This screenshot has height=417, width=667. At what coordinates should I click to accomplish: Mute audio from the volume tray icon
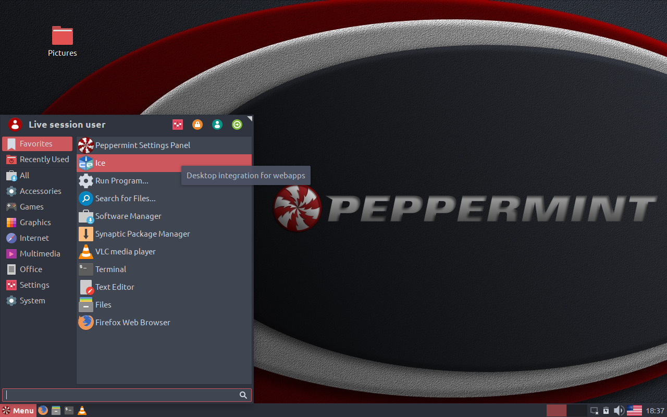point(619,410)
